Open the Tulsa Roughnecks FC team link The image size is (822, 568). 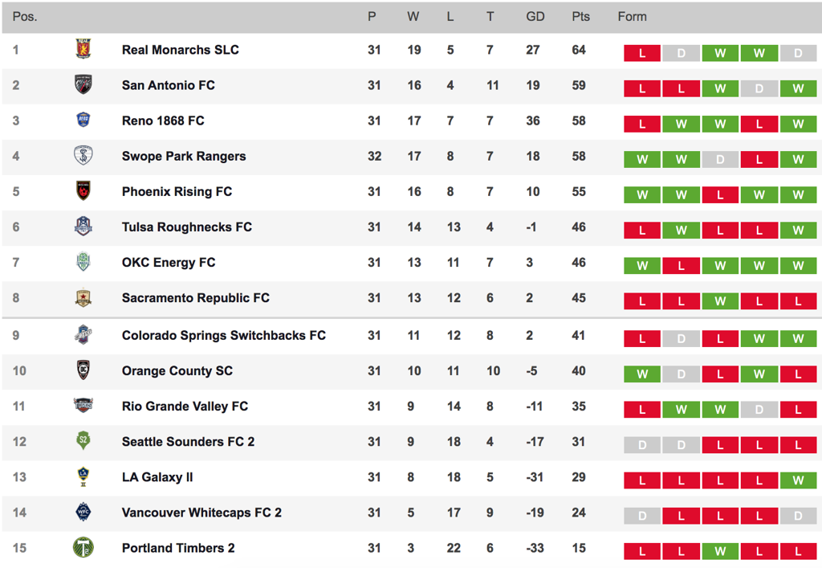coord(186,227)
